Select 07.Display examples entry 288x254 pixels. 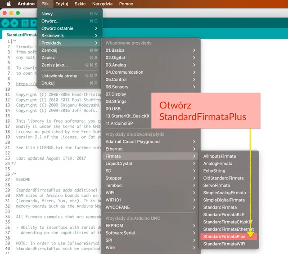[127, 94]
